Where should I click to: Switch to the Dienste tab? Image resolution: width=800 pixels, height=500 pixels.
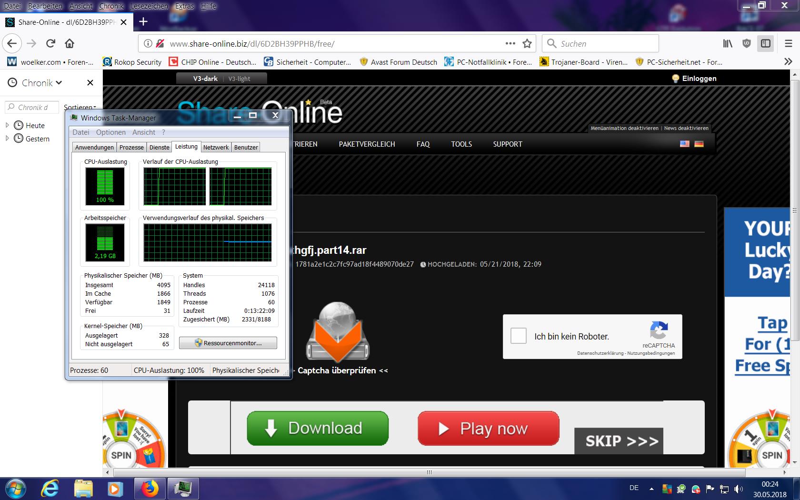point(160,147)
